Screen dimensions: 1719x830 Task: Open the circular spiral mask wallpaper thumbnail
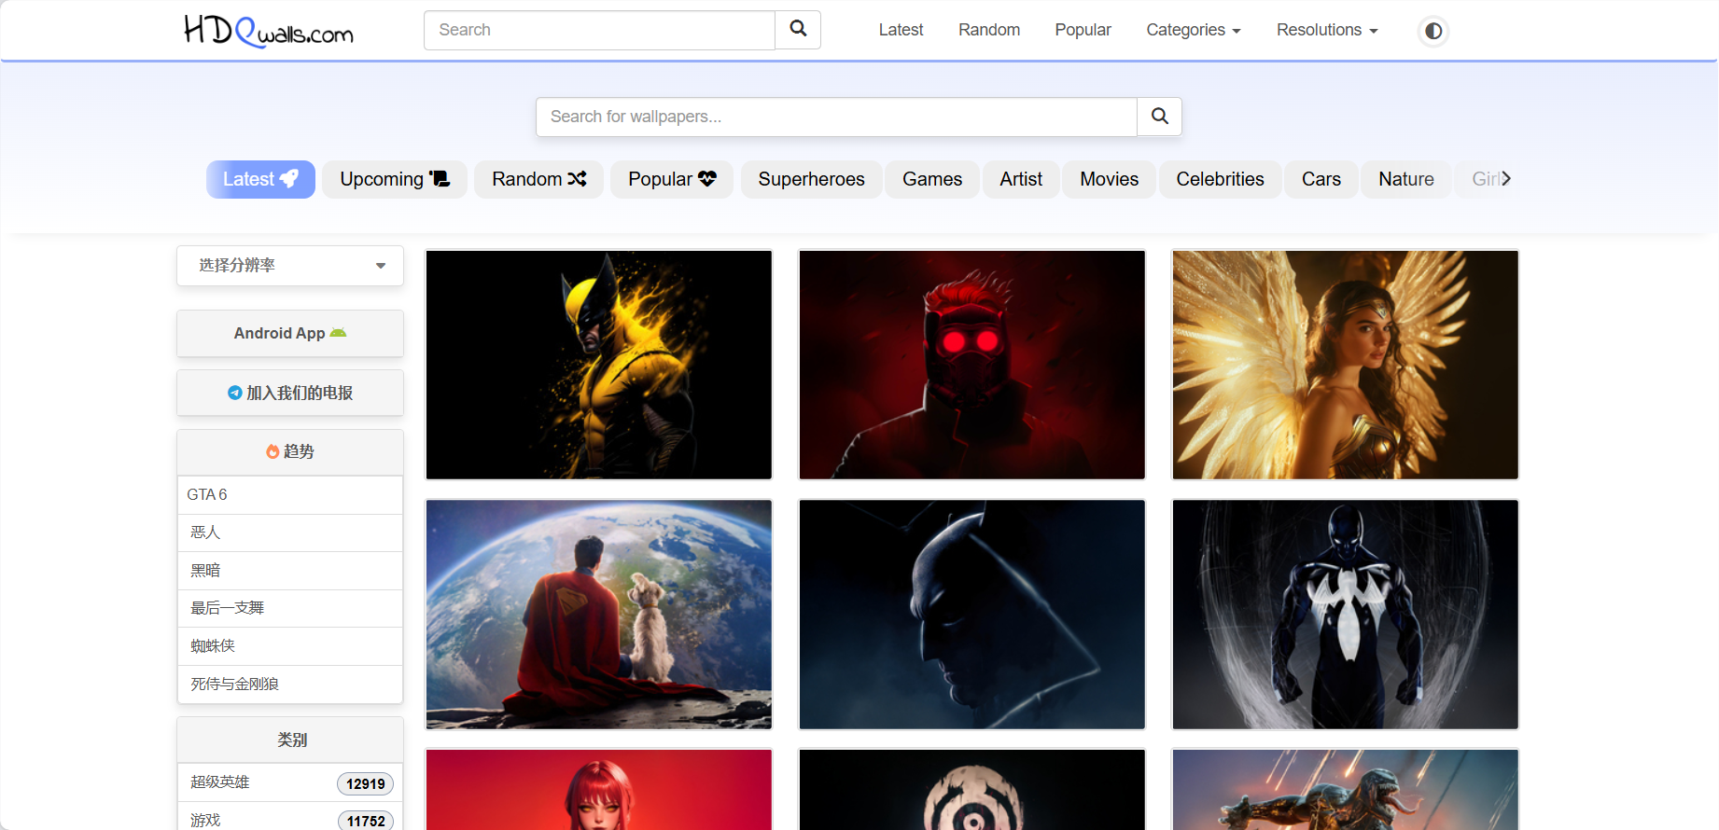pos(972,789)
